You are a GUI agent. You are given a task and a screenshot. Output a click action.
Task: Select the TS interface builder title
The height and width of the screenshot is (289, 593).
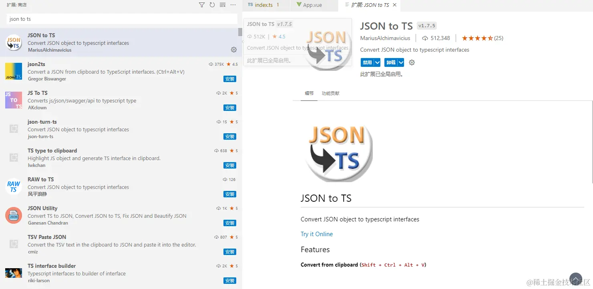(52, 266)
